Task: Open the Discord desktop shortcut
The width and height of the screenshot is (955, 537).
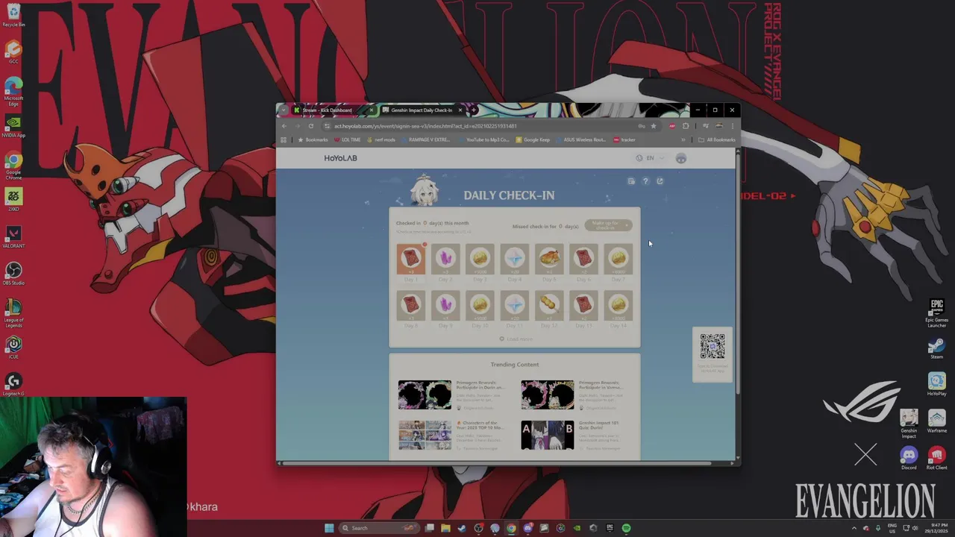Action: [909, 458]
